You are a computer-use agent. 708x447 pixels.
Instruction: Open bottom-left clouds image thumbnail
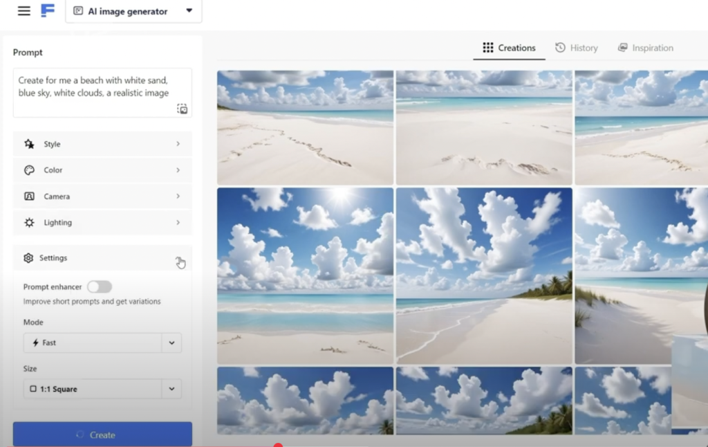[305, 401]
